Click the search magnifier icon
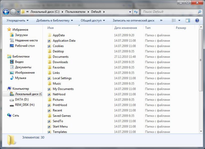Screen dimensions: 205x149 tap(199, 12)
